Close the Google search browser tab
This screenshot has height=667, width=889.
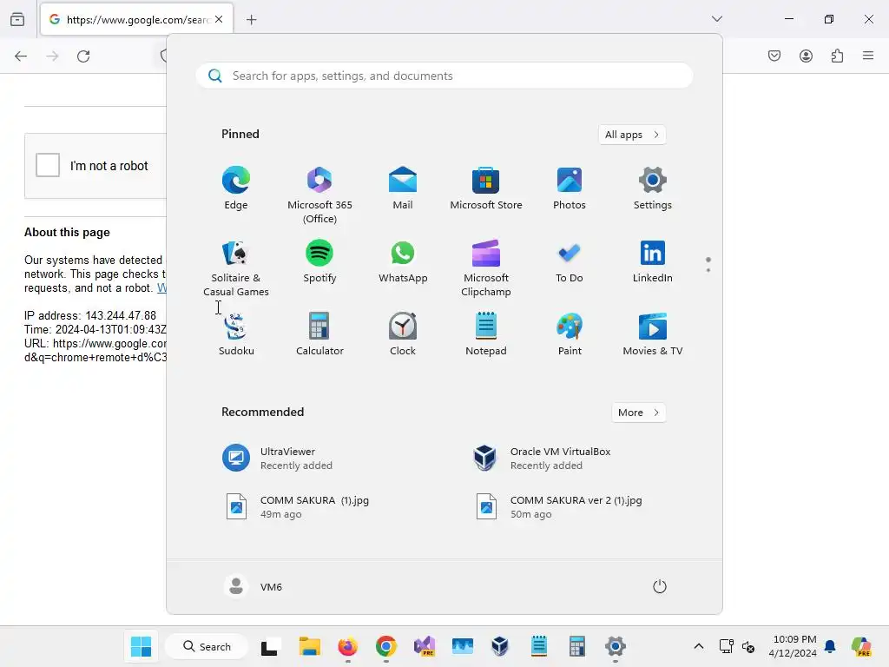tap(219, 19)
